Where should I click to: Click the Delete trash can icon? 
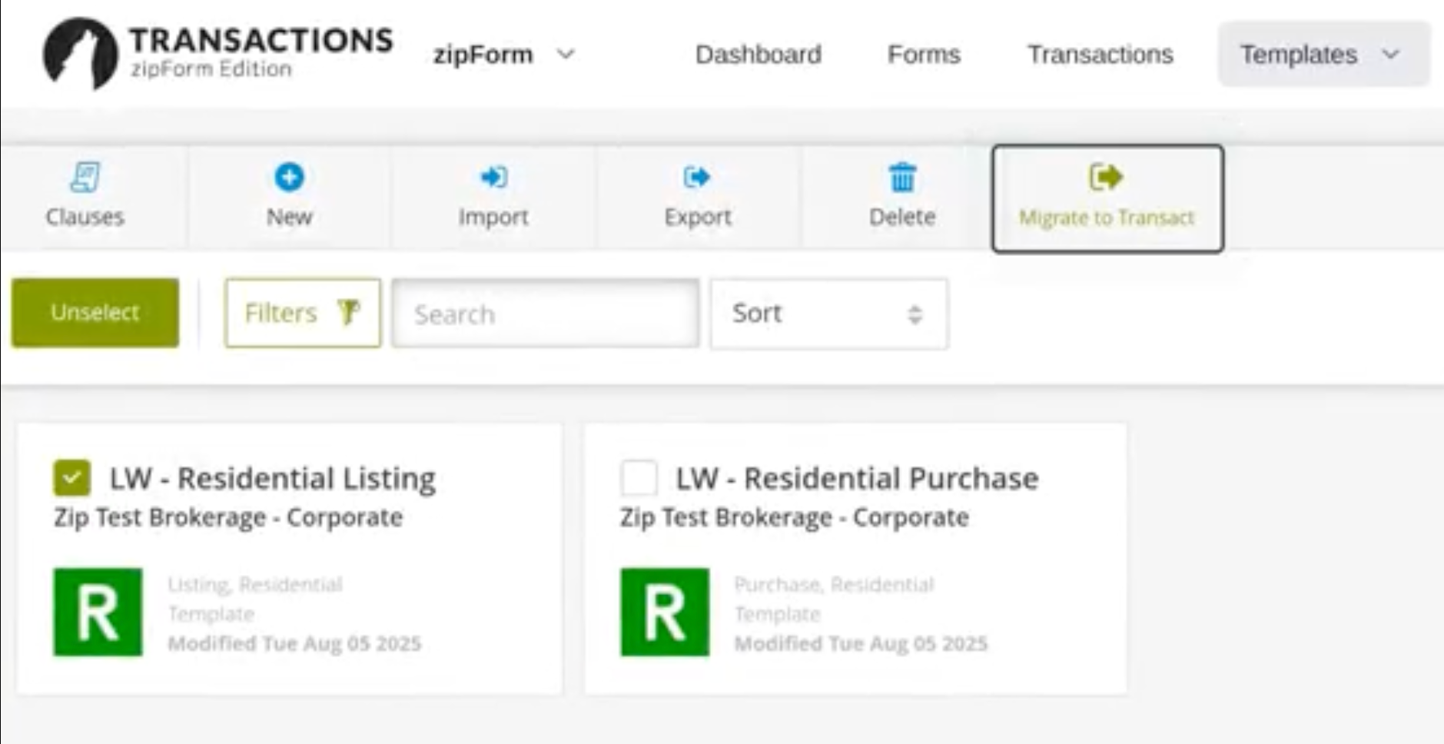click(x=902, y=178)
